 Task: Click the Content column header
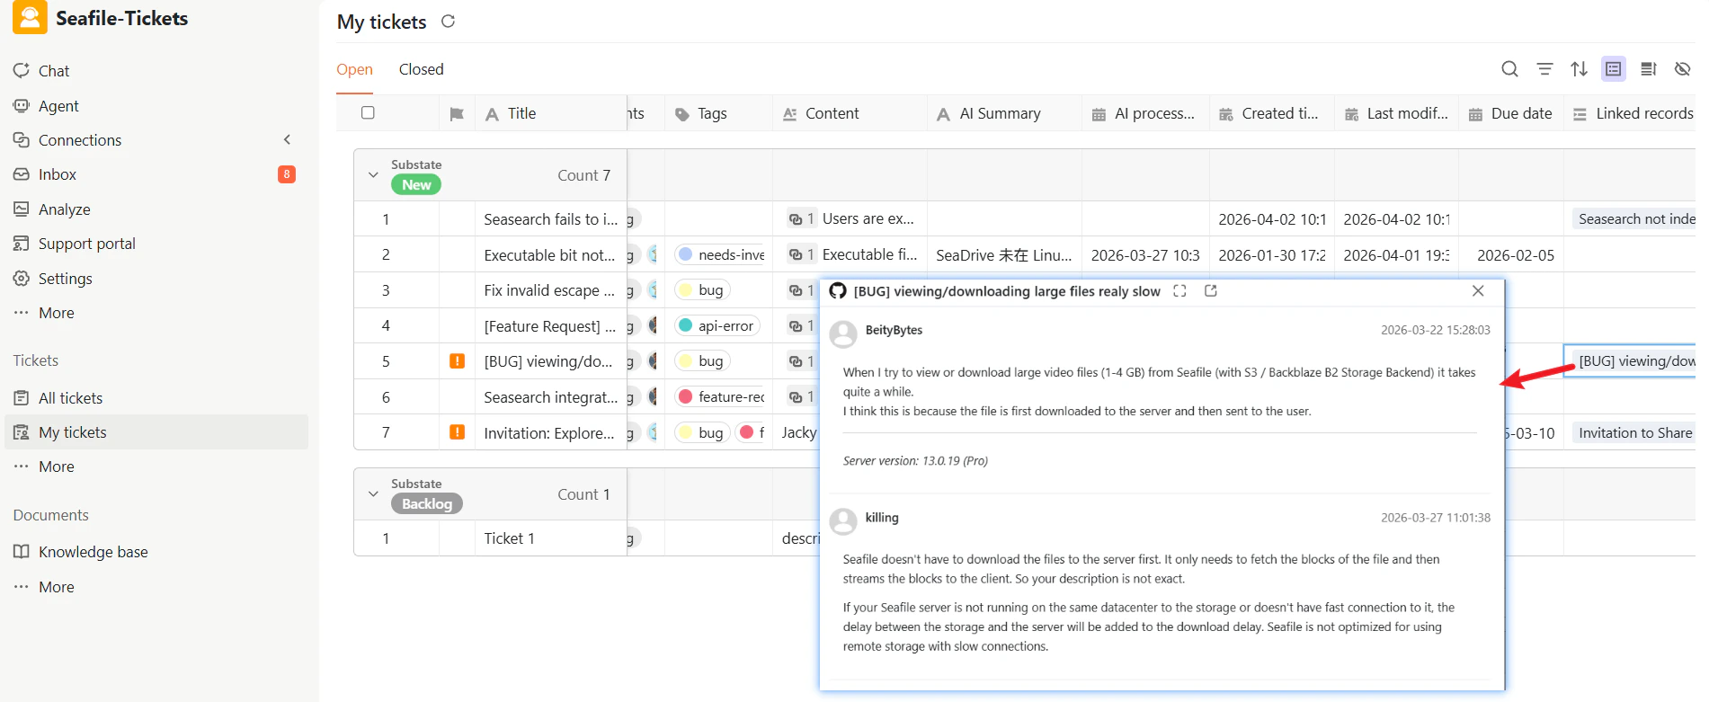pyautogui.click(x=850, y=113)
